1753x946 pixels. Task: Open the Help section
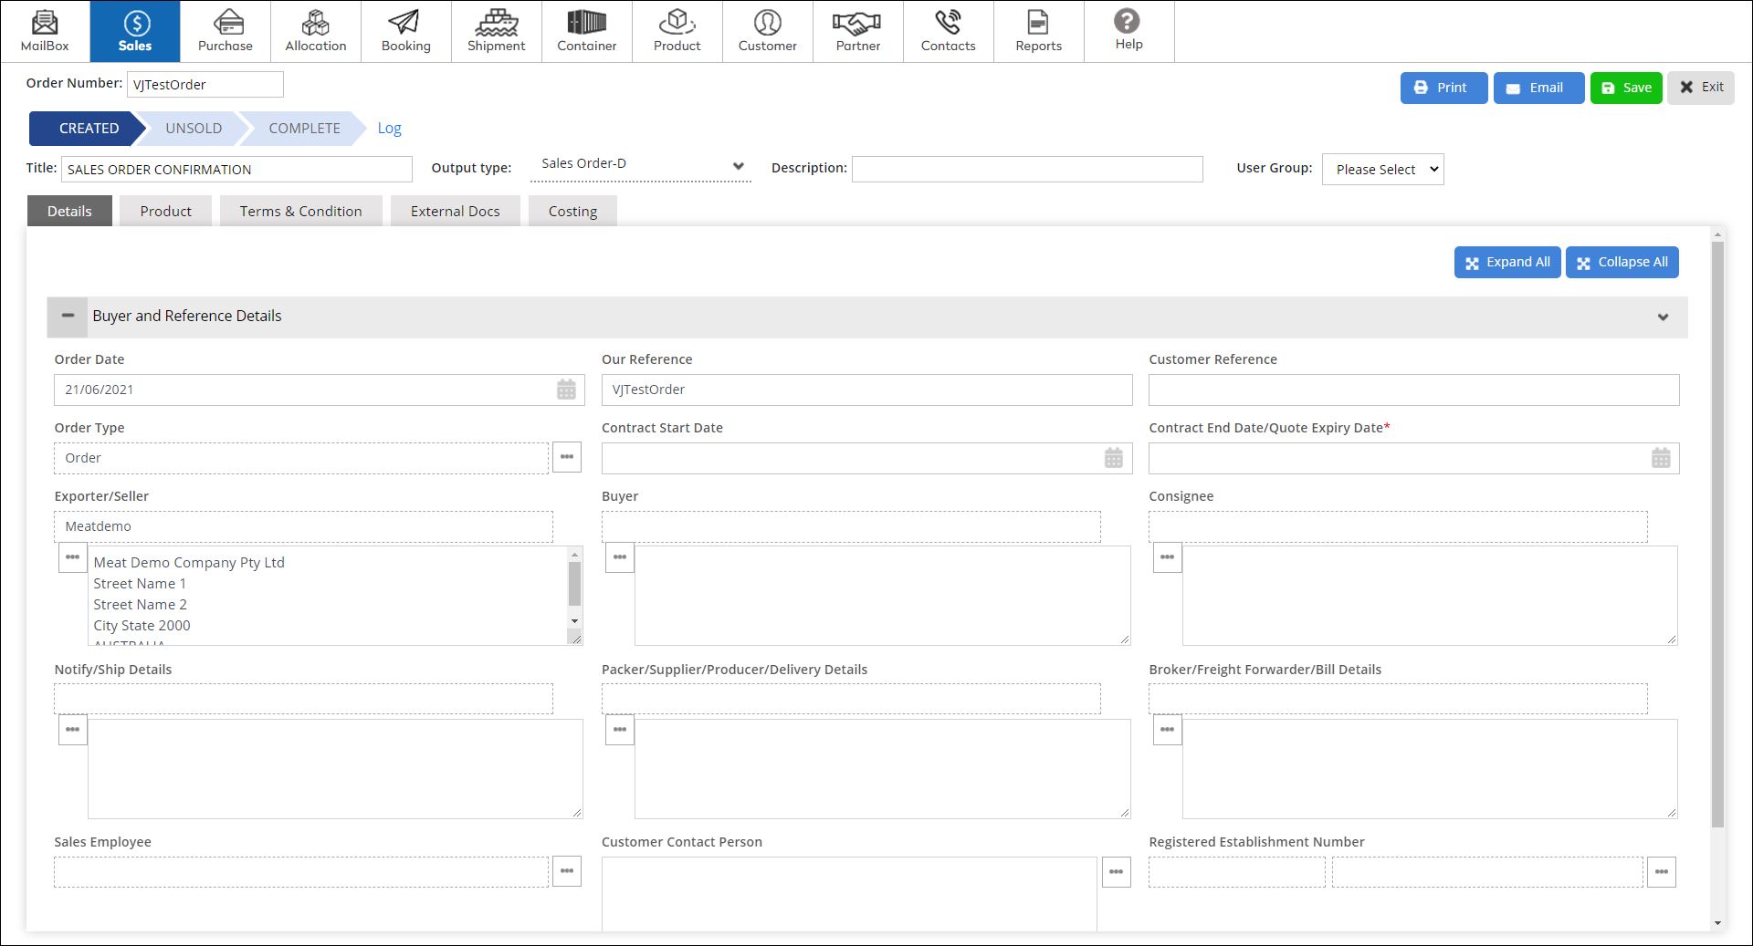(x=1129, y=31)
